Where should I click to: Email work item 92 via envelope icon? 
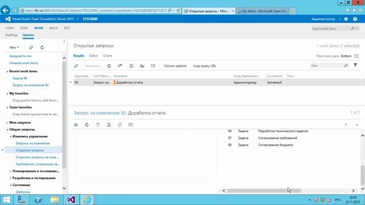click(x=131, y=125)
